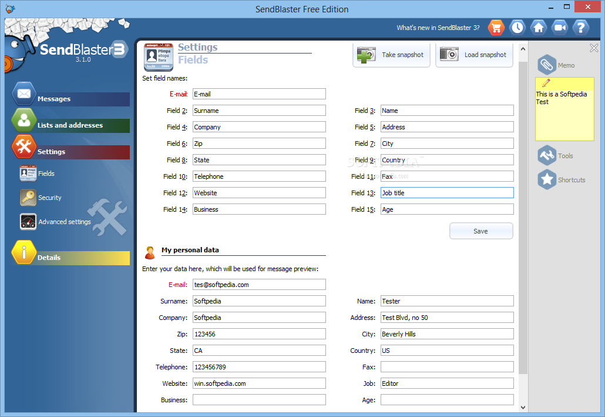Click the Field 7 City input
The width and height of the screenshot is (605, 417).
[447, 144]
